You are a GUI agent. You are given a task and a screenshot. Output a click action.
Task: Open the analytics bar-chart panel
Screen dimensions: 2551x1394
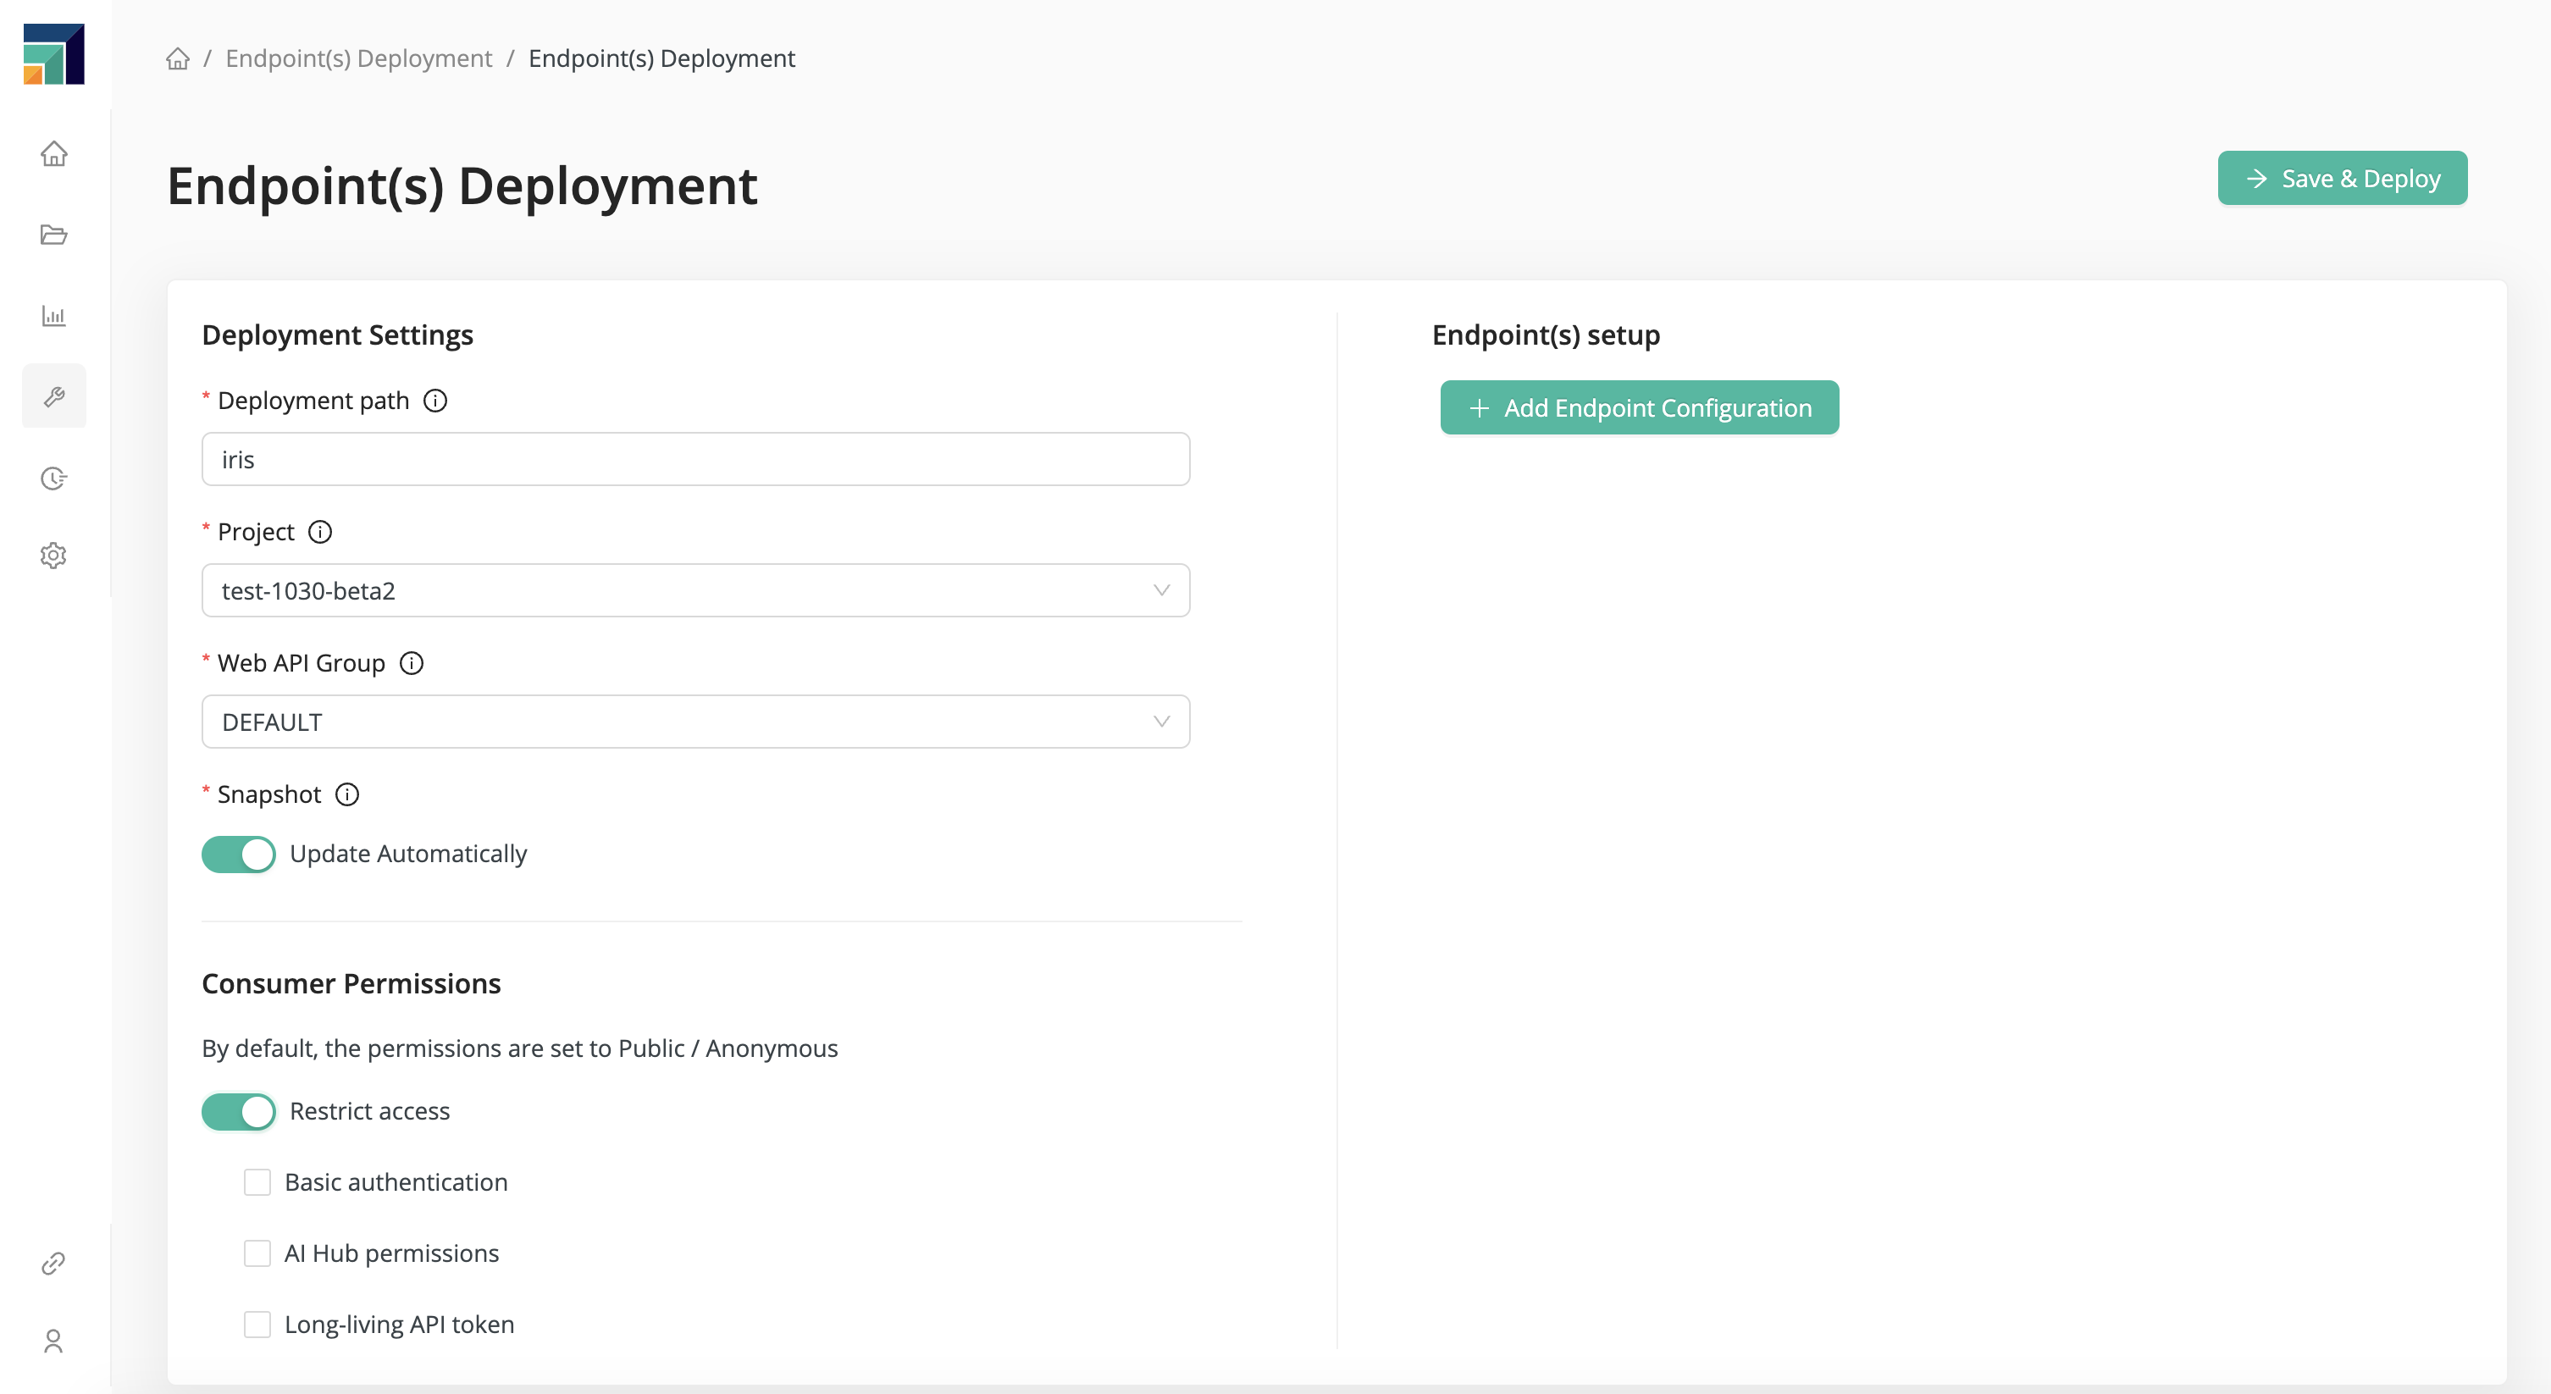click(53, 316)
